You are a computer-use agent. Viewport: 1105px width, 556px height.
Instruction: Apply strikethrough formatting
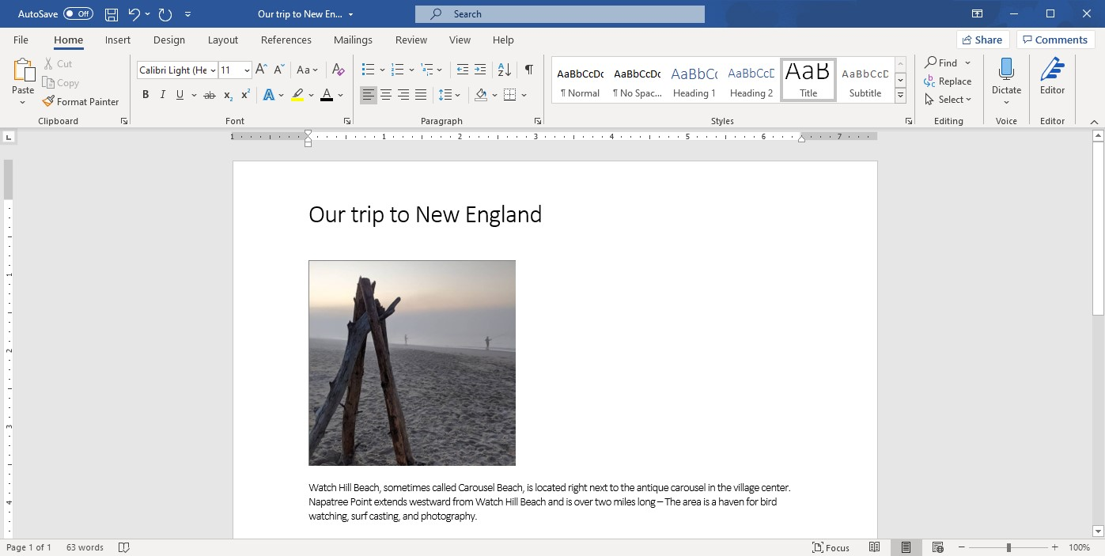(x=210, y=95)
